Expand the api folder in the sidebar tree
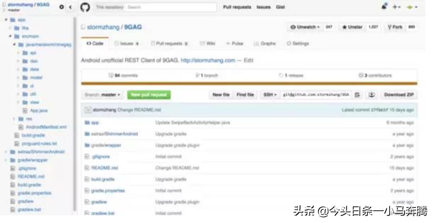Viewport: 434px width, 223px height. point(17,53)
